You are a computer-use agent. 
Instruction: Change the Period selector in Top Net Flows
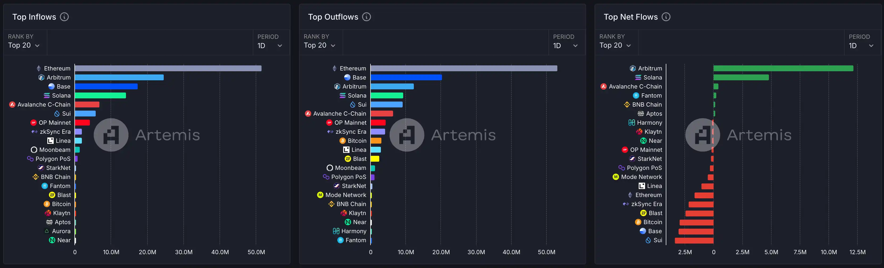click(861, 46)
